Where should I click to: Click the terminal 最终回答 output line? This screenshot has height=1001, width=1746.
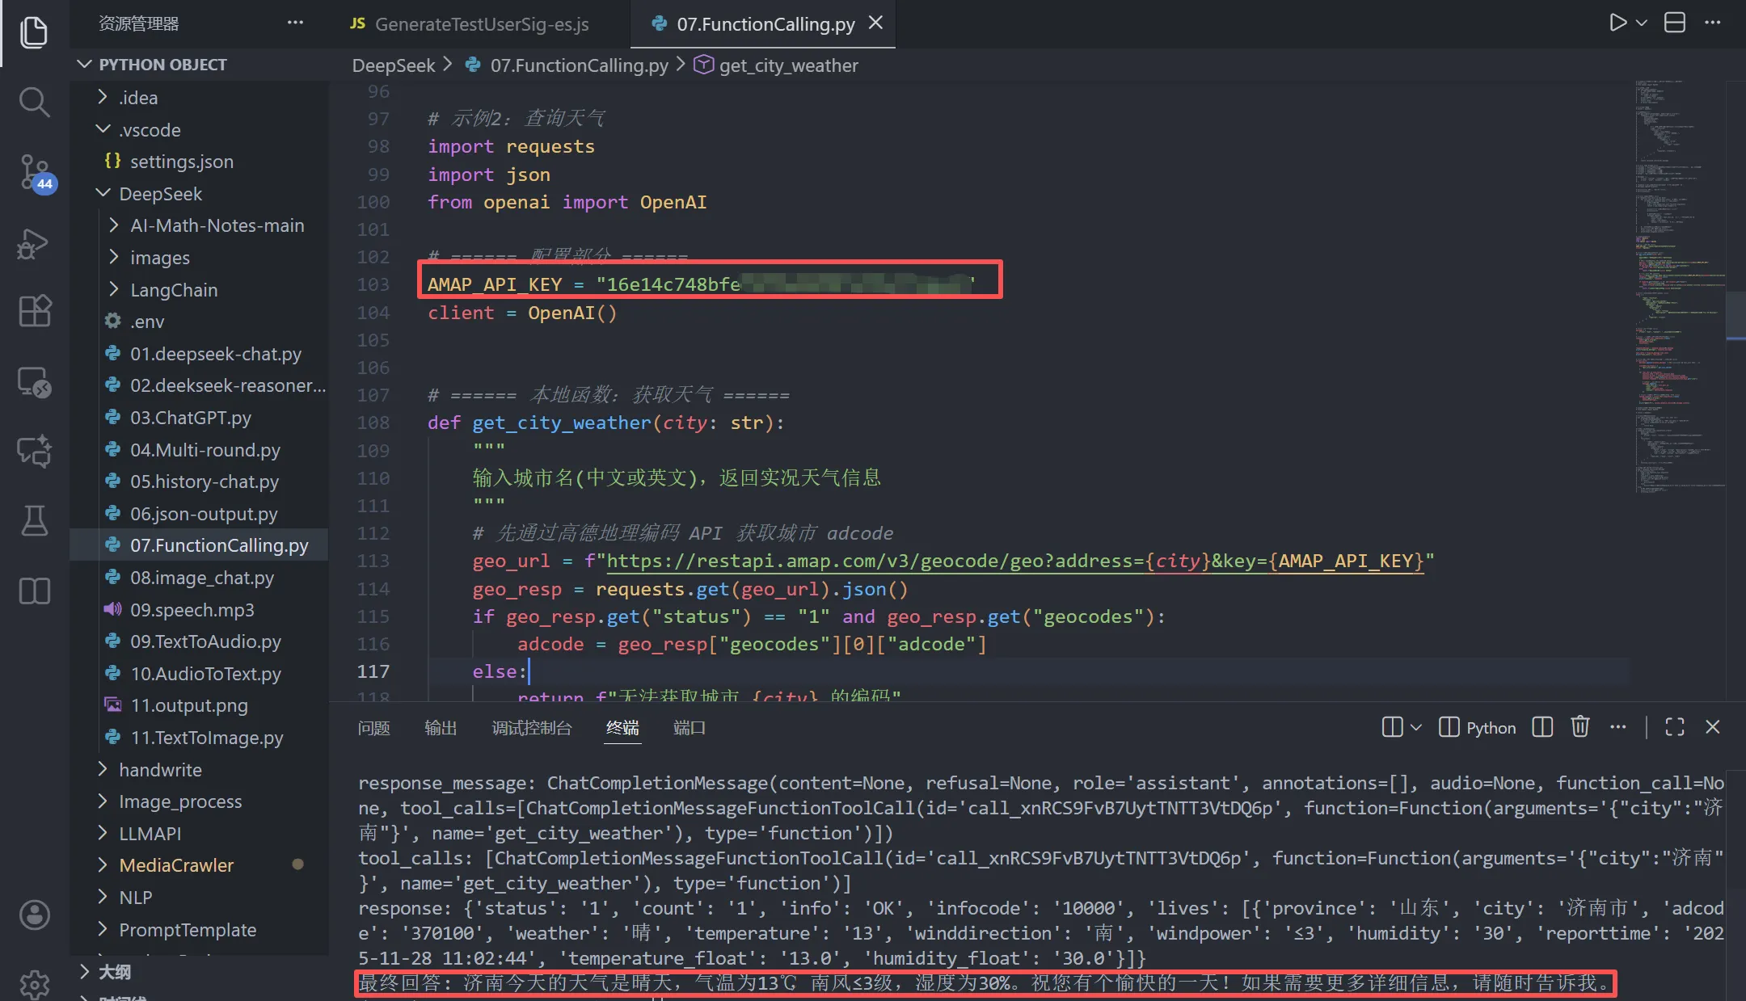point(984,983)
